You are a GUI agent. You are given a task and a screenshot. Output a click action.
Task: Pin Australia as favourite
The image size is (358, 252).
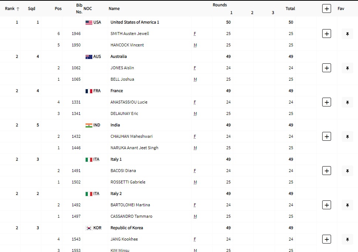click(347, 68)
